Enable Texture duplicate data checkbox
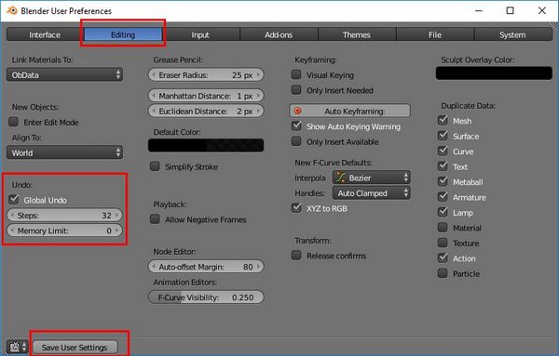This screenshot has width=559, height=356. click(443, 243)
